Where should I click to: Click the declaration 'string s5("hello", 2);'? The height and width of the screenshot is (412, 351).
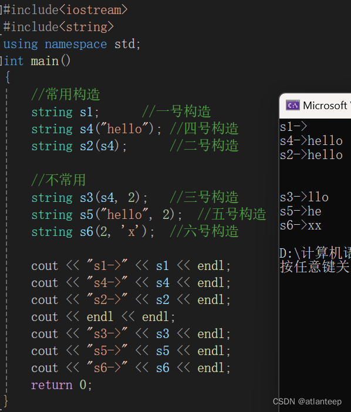pyautogui.click(x=107, y=215)
